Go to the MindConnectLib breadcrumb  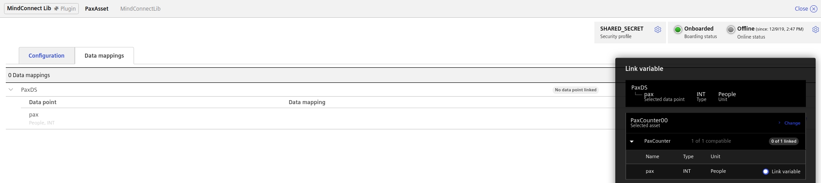coord(140,9)
